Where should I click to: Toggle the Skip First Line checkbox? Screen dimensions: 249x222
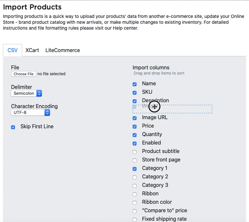tap(13, 127)
